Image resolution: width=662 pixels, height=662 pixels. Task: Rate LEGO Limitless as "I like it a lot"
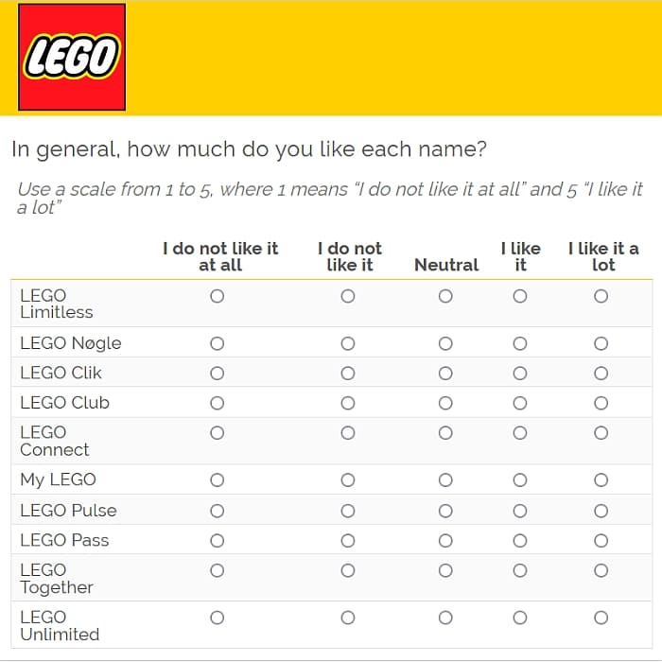coord(601,296)
